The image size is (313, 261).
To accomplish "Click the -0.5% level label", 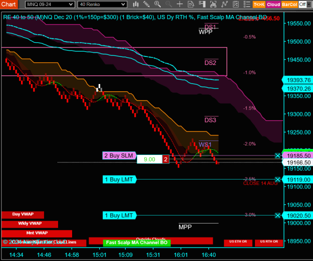I will 249,37.
